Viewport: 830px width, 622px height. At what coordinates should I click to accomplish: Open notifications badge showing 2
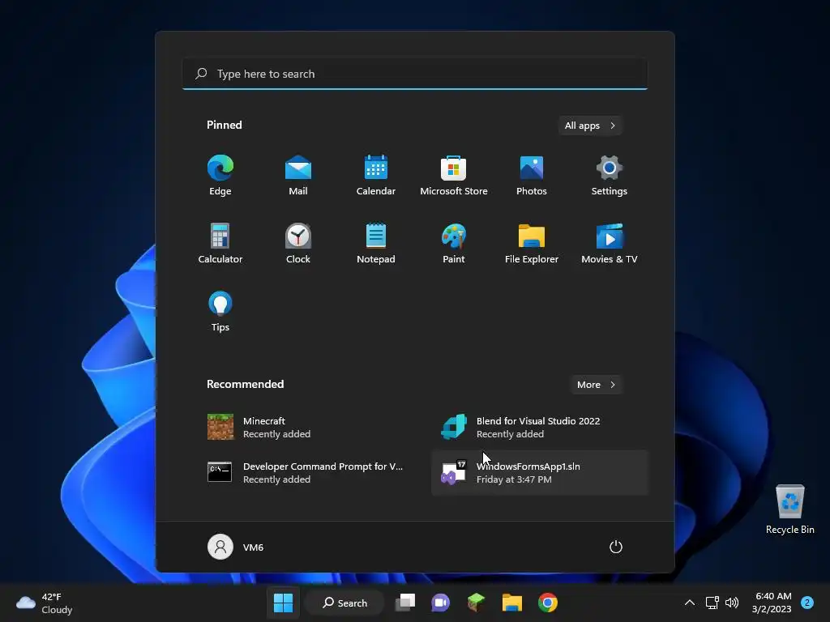tap(807, 603)
